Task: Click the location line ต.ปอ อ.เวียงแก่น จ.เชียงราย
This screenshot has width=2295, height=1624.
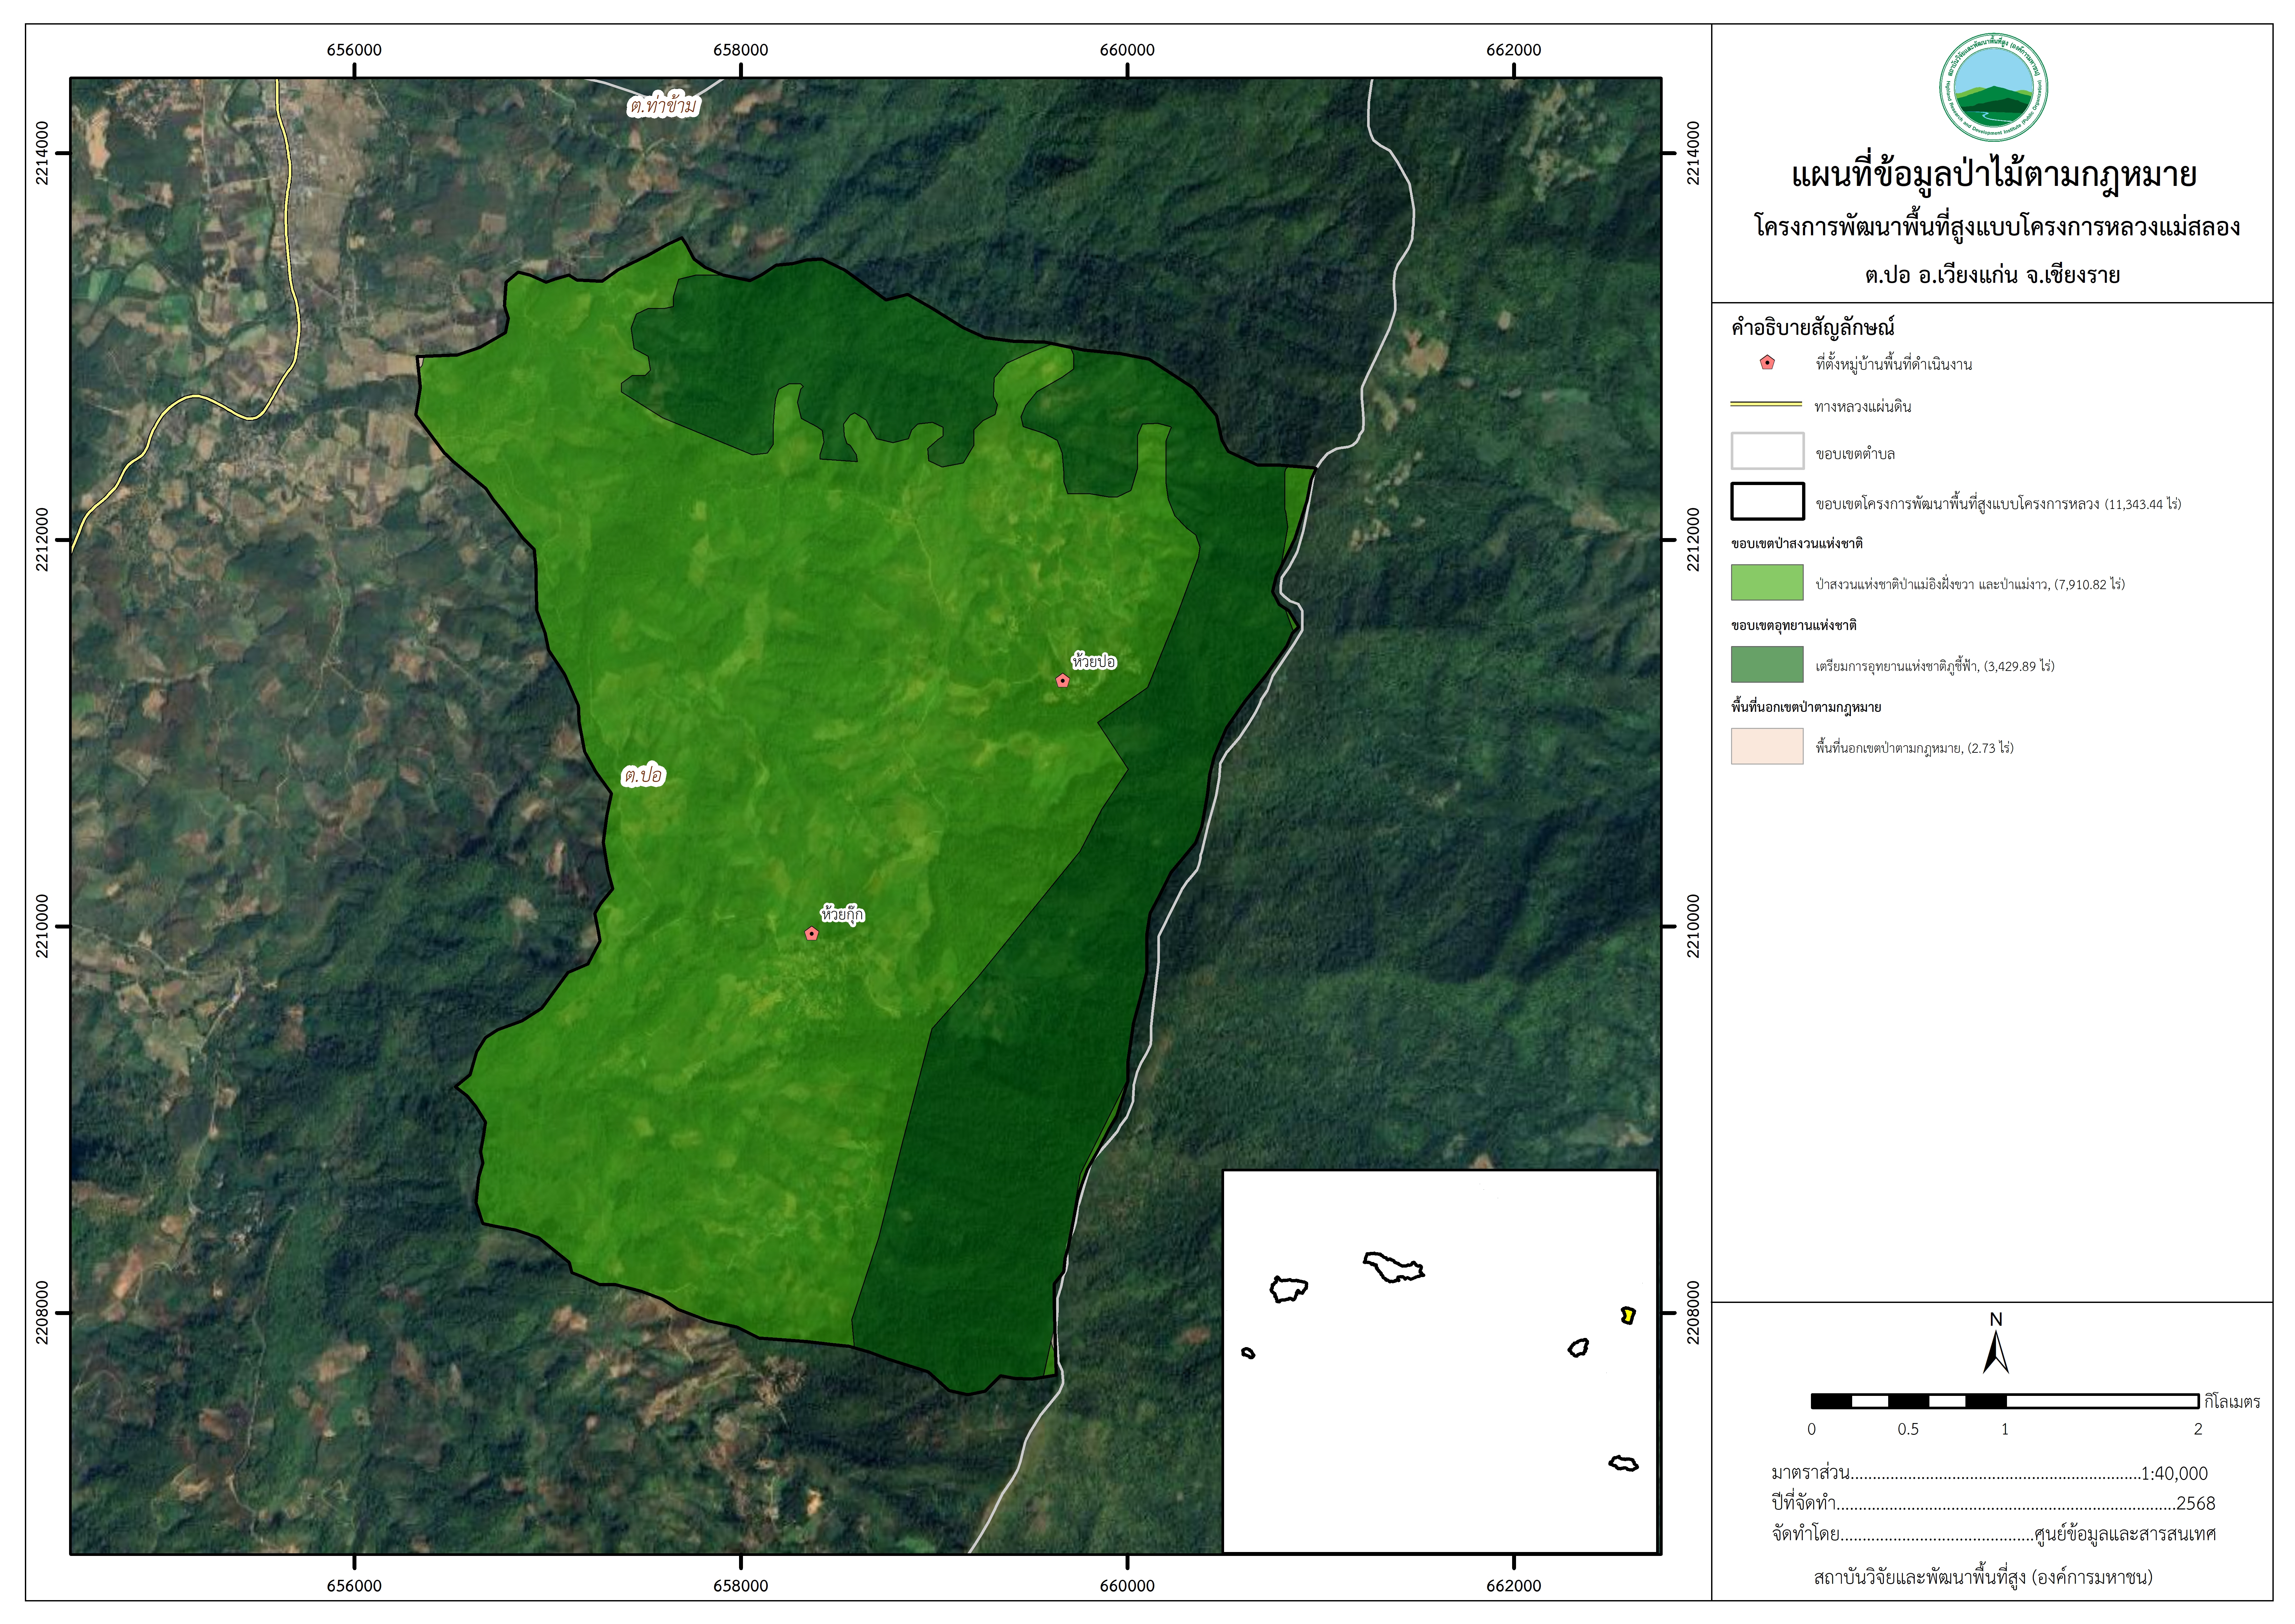Action: pyautogui.click(x=1992, y=275)
